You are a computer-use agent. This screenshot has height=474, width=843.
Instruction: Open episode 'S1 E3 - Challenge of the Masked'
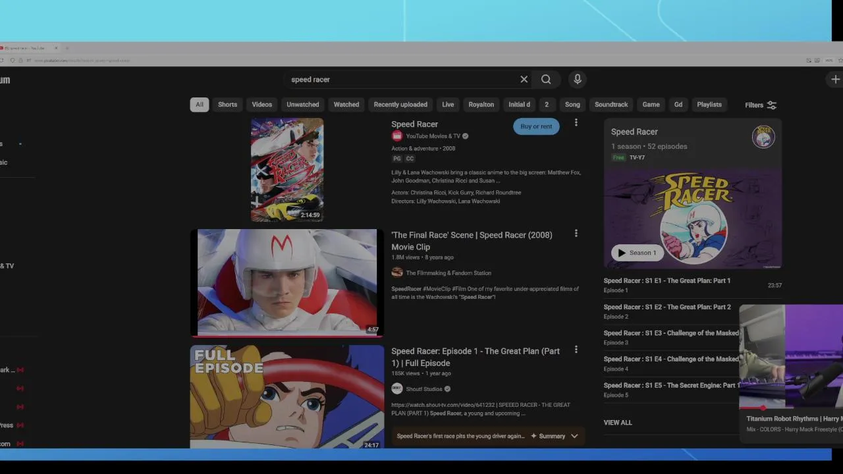click(671, 333)
